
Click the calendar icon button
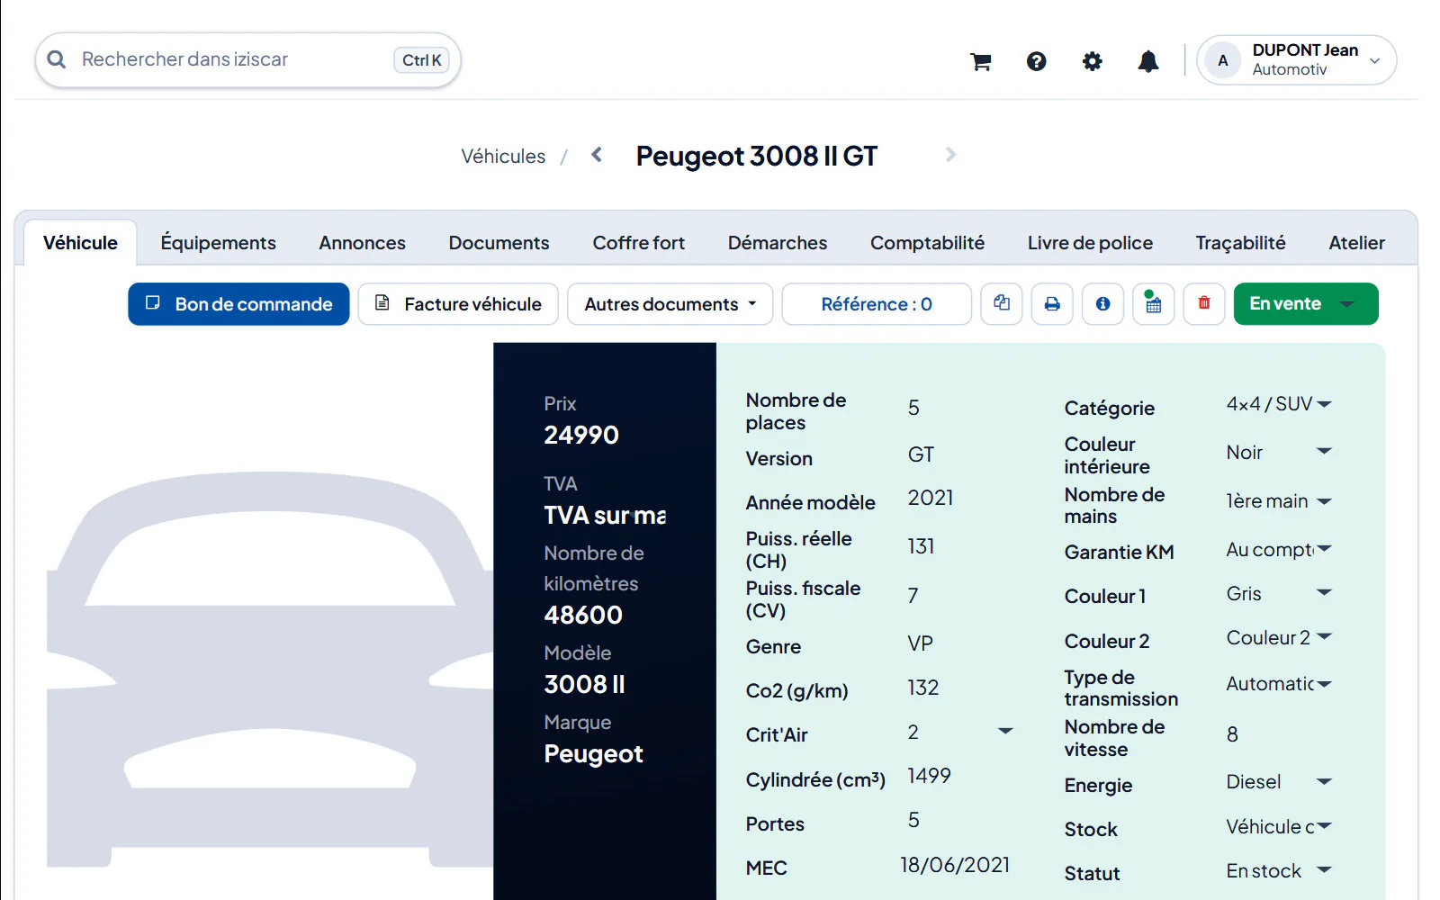pyautogui.click(x=1153, y=304)
